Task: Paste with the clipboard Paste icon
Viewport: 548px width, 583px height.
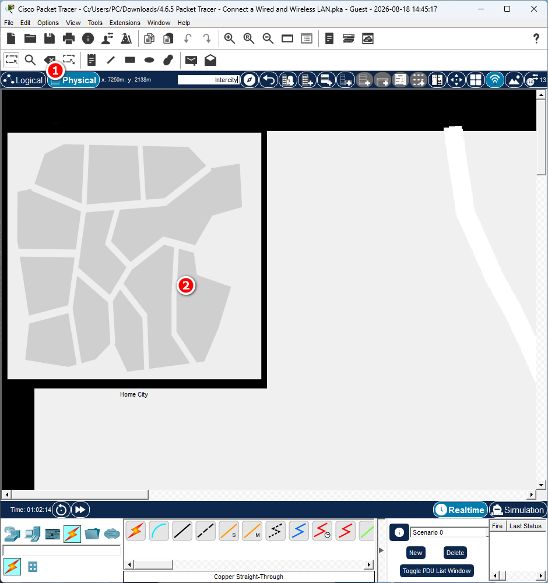Action: click(168, 38)
